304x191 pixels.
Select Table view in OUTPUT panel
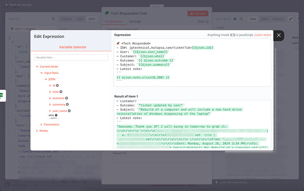[x=252, y=19]
